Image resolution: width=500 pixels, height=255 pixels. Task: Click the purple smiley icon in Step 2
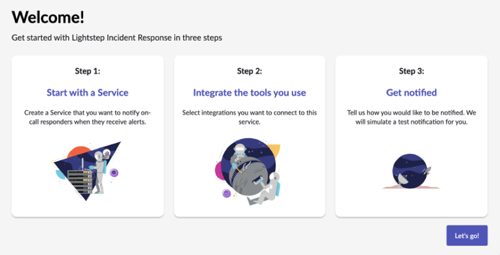pyautogui.click(x=226, y=193)
